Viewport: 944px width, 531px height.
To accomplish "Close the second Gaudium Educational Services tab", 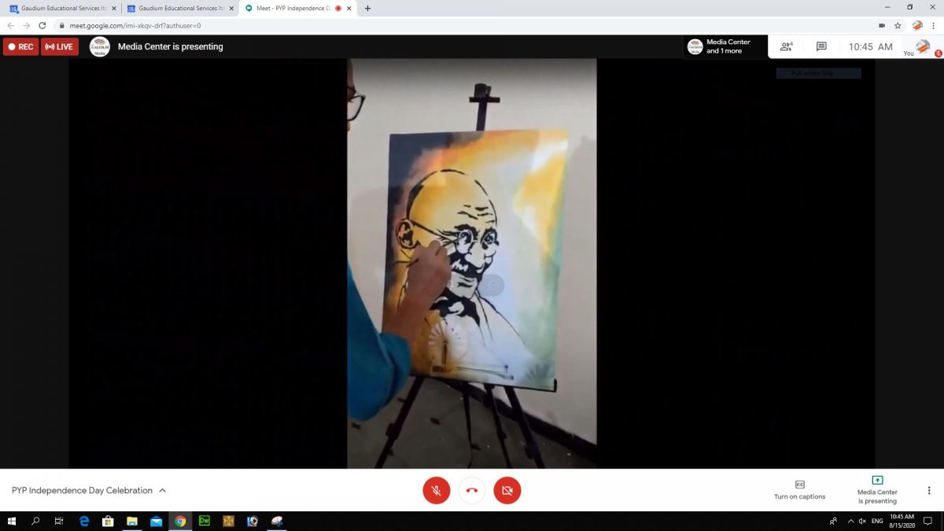I will tap(231, 8).
